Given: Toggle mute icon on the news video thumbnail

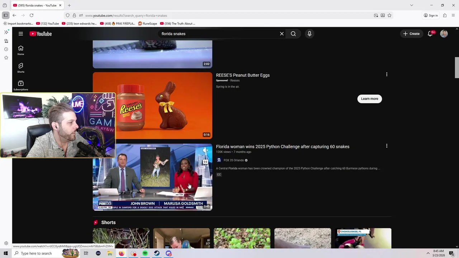Looking at the screenshot, I should [205, 150].
